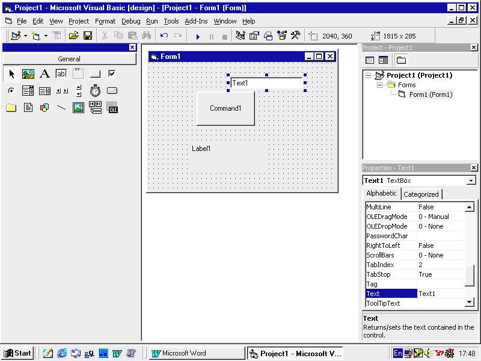This screenshot has height=361, width=481.
Task: Show the Toolbox via hammer-wrench icon
Action: (296, 36)
